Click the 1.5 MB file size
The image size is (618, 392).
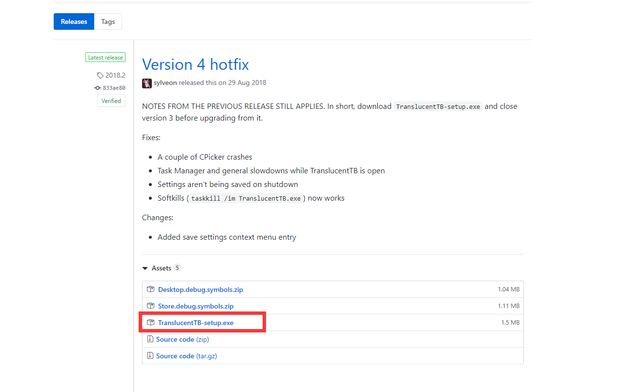click(x=510, y=323)
